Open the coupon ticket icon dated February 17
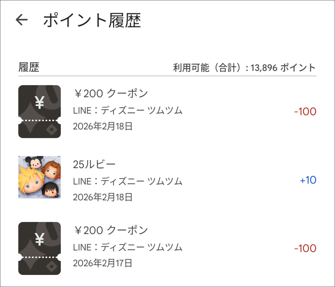Viewport: 335px width, 287px height. pos(40,248)
